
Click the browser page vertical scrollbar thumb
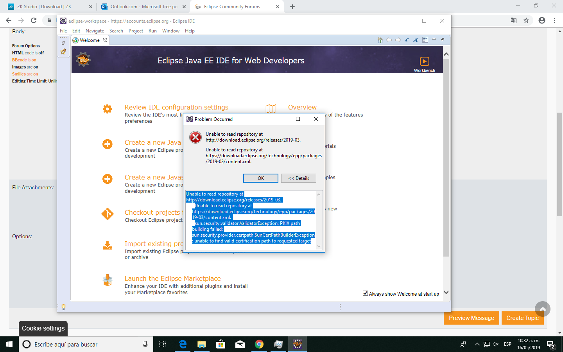560,164
